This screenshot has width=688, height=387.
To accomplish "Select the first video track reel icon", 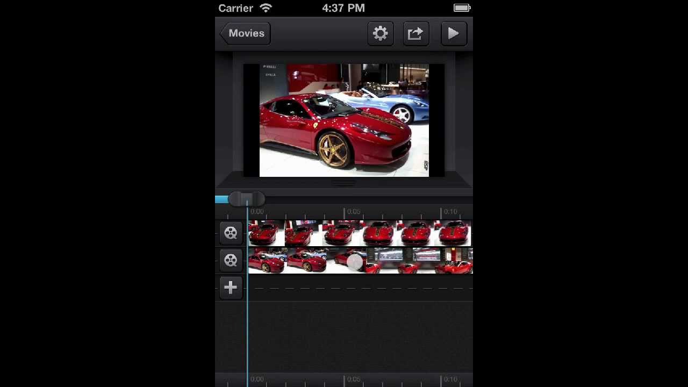I will (x=231, y=233).
